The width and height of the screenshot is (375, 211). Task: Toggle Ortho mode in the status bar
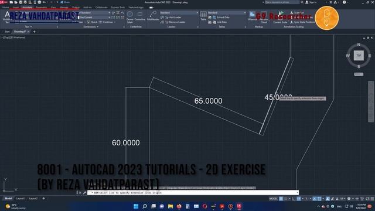(x=294, y=199)
